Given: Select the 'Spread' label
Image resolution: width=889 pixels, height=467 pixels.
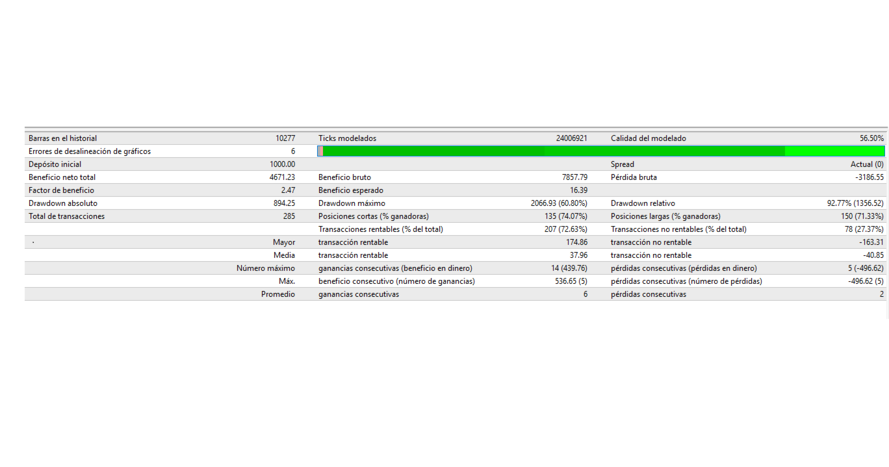Looking at the screenshot, I should [x=623, y=164].
